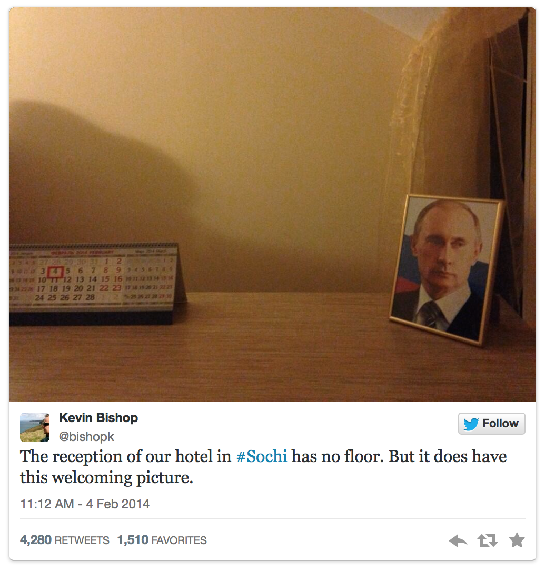Click the reply arrow icon

458,541
